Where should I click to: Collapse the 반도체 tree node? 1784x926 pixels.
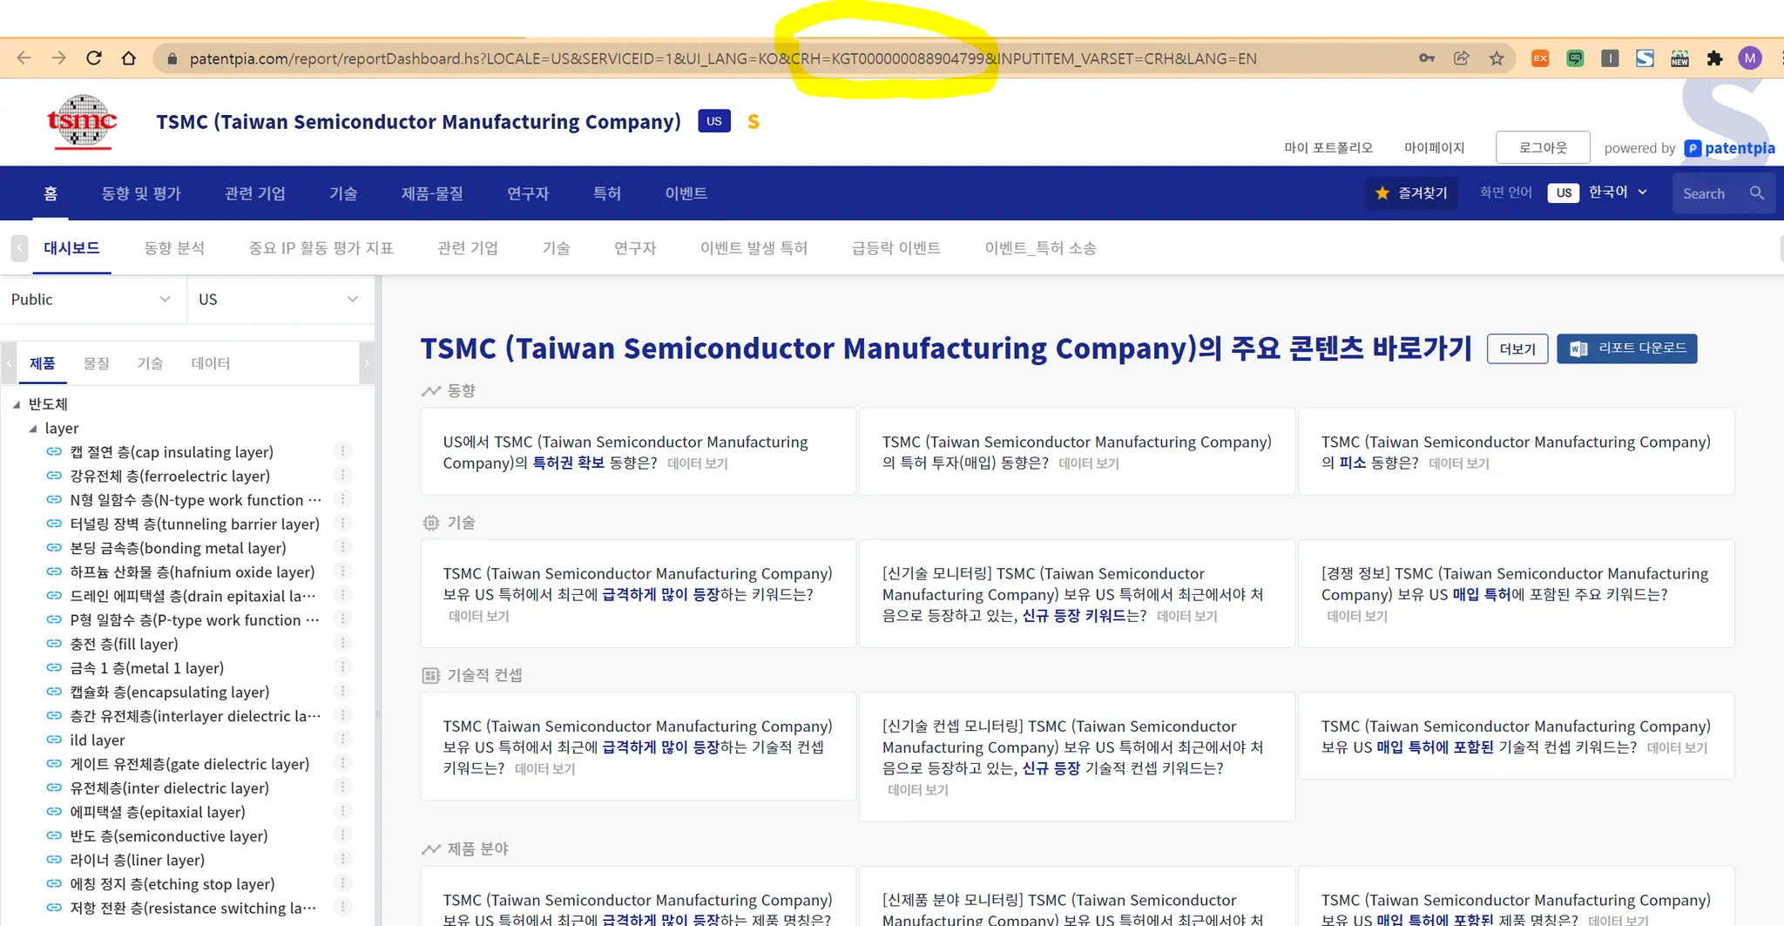(17, 404)
